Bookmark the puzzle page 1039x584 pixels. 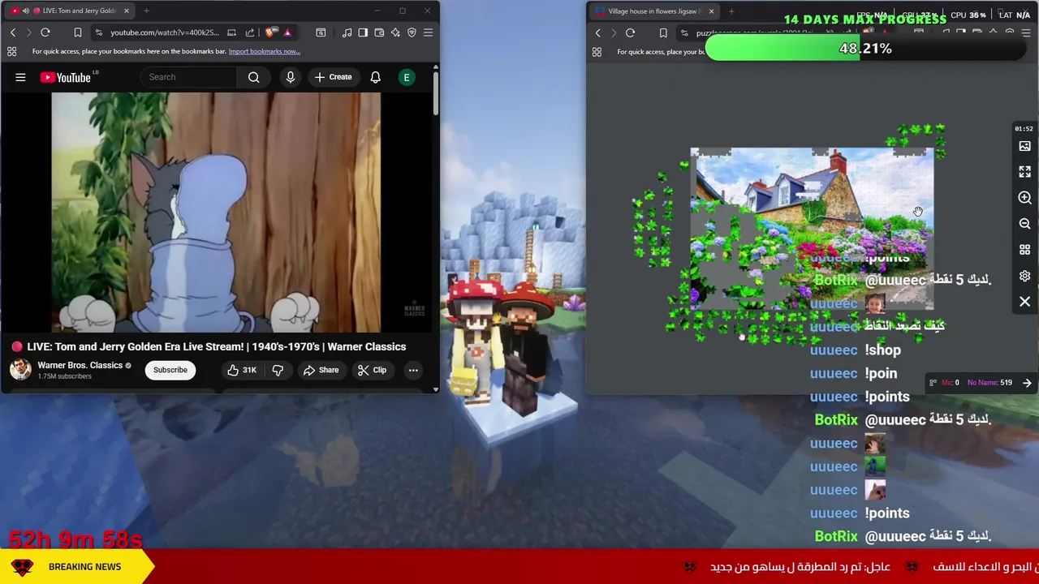click(x=663, y=33)
